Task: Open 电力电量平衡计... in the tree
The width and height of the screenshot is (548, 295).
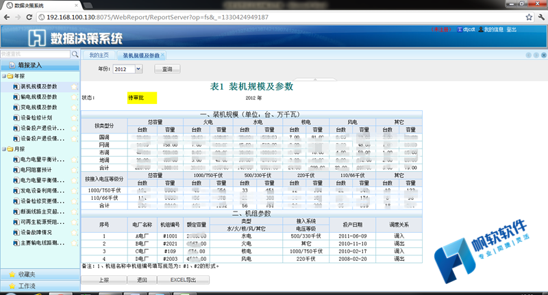Action: click(x=42, y=159)
